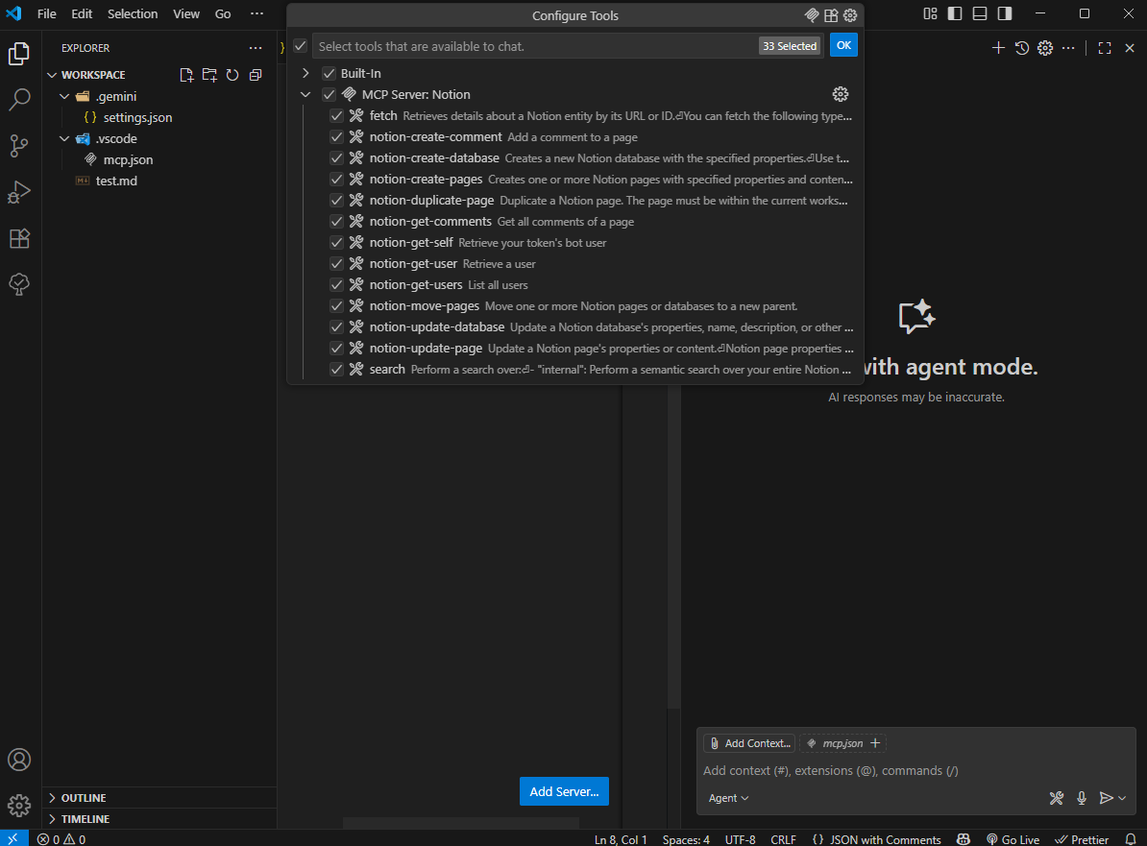Start voice chat with microphone icon
The image size is (1147, 846).
coord(1081,798)
